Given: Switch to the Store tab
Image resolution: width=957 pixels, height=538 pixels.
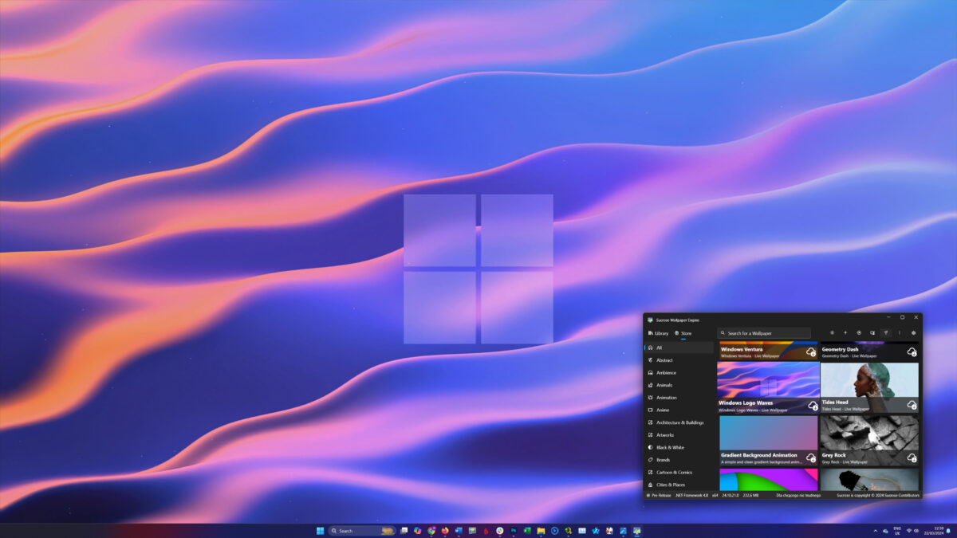Looking at the screenshot, I should coord(684,333).
